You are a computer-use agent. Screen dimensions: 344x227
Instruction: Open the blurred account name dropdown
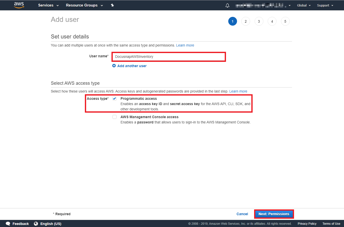[x=263, y=5]
